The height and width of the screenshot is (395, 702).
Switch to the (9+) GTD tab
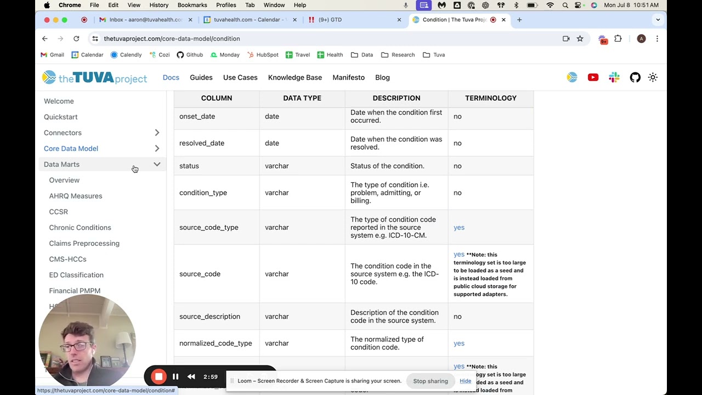click(x=355, y=20)
